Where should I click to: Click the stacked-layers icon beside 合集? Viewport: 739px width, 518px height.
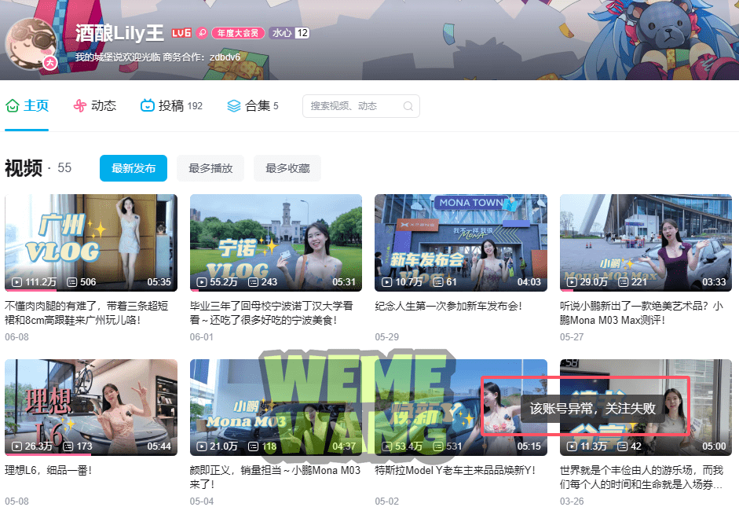(x=234, y=105)
